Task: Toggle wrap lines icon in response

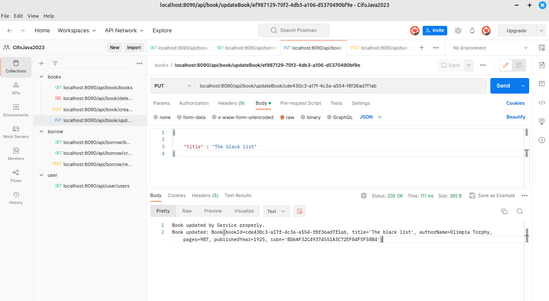Action: (x=299, y=211)
